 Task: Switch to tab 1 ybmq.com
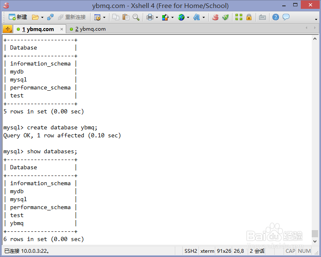pyautogui.click(x=38, y=29)
